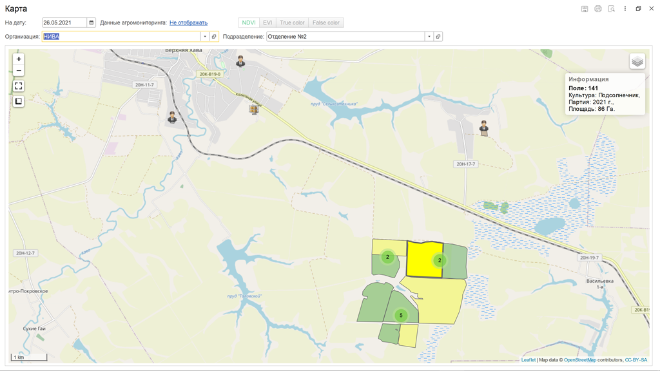Expand the Подразделение dropdown list
This screenshot has width=660, height=371.
pyautogui.click(x=429, y=37)
